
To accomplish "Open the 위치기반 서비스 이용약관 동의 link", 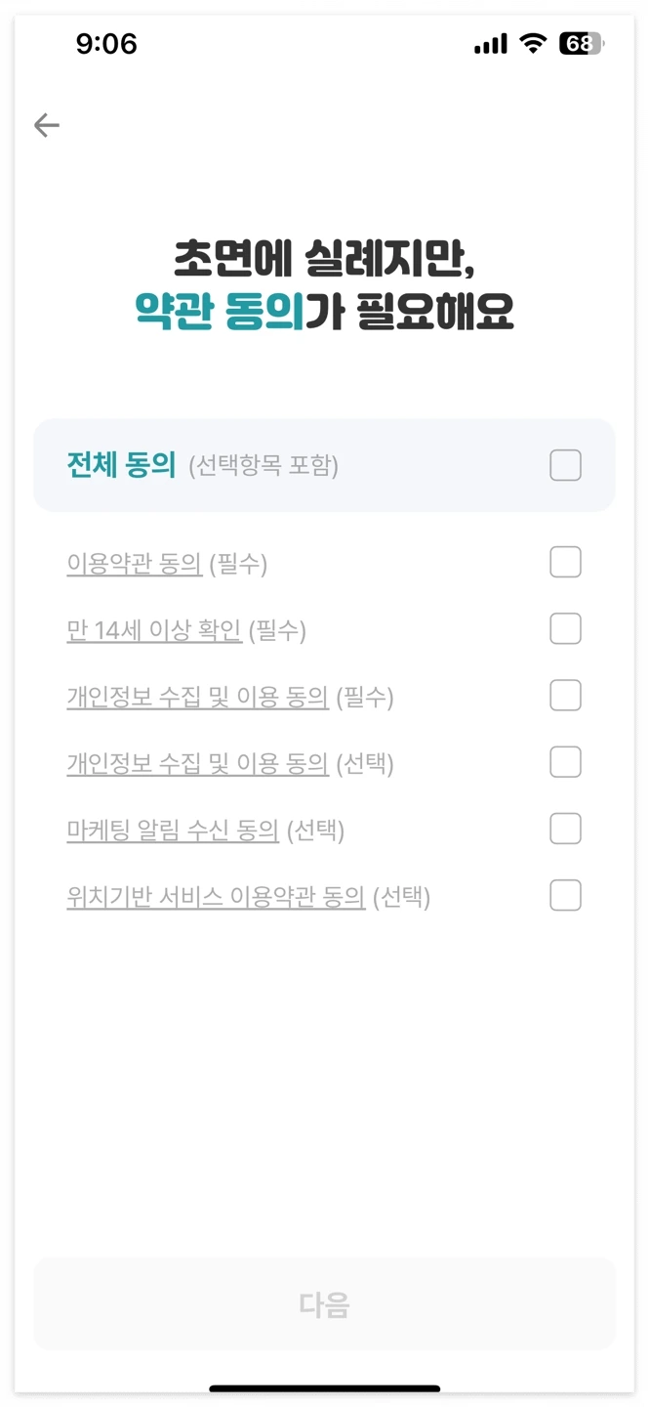I will point(216,896).
